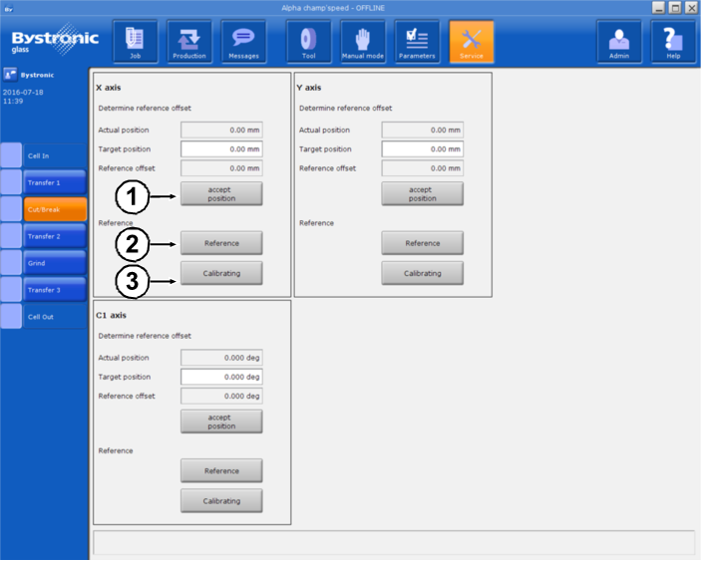Click the C1 axis Target position field

221,377
